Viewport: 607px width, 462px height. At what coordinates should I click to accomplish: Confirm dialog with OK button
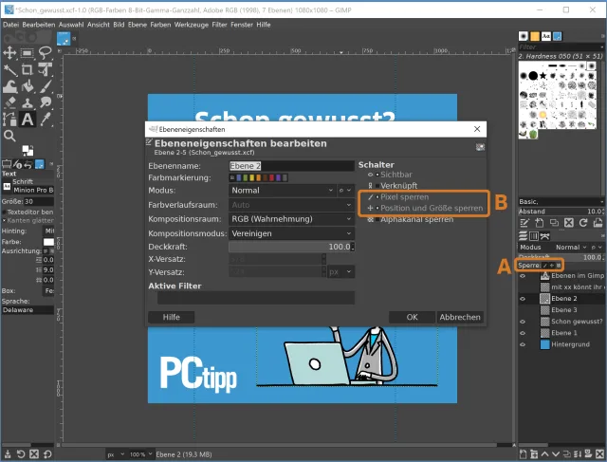[412, 317]
